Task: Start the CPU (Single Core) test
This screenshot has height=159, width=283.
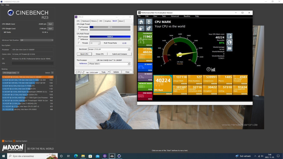Action: (x=50, y=29)
